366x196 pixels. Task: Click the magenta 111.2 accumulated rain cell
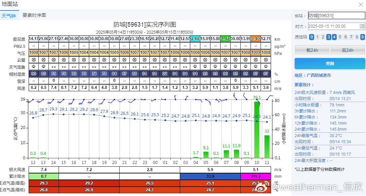click(x=256, y=176)
